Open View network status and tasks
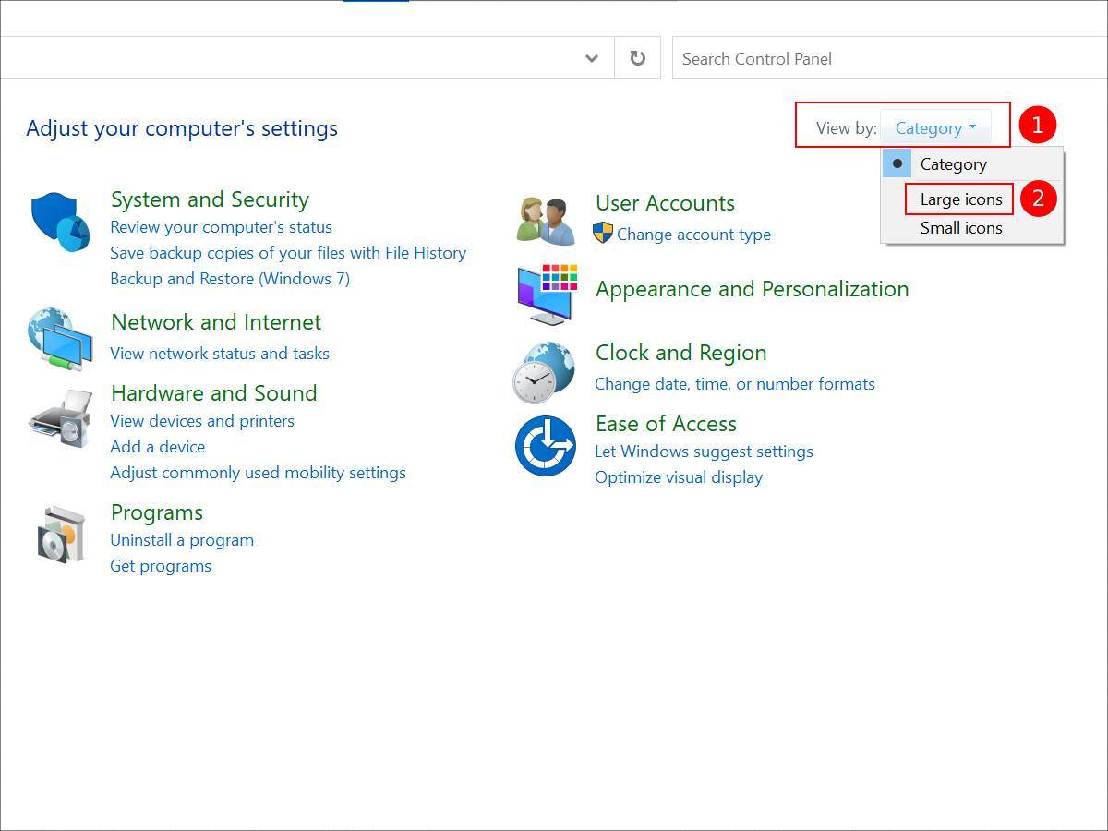The height and width of the screenshot is (831, 1108). coord(220,354)
